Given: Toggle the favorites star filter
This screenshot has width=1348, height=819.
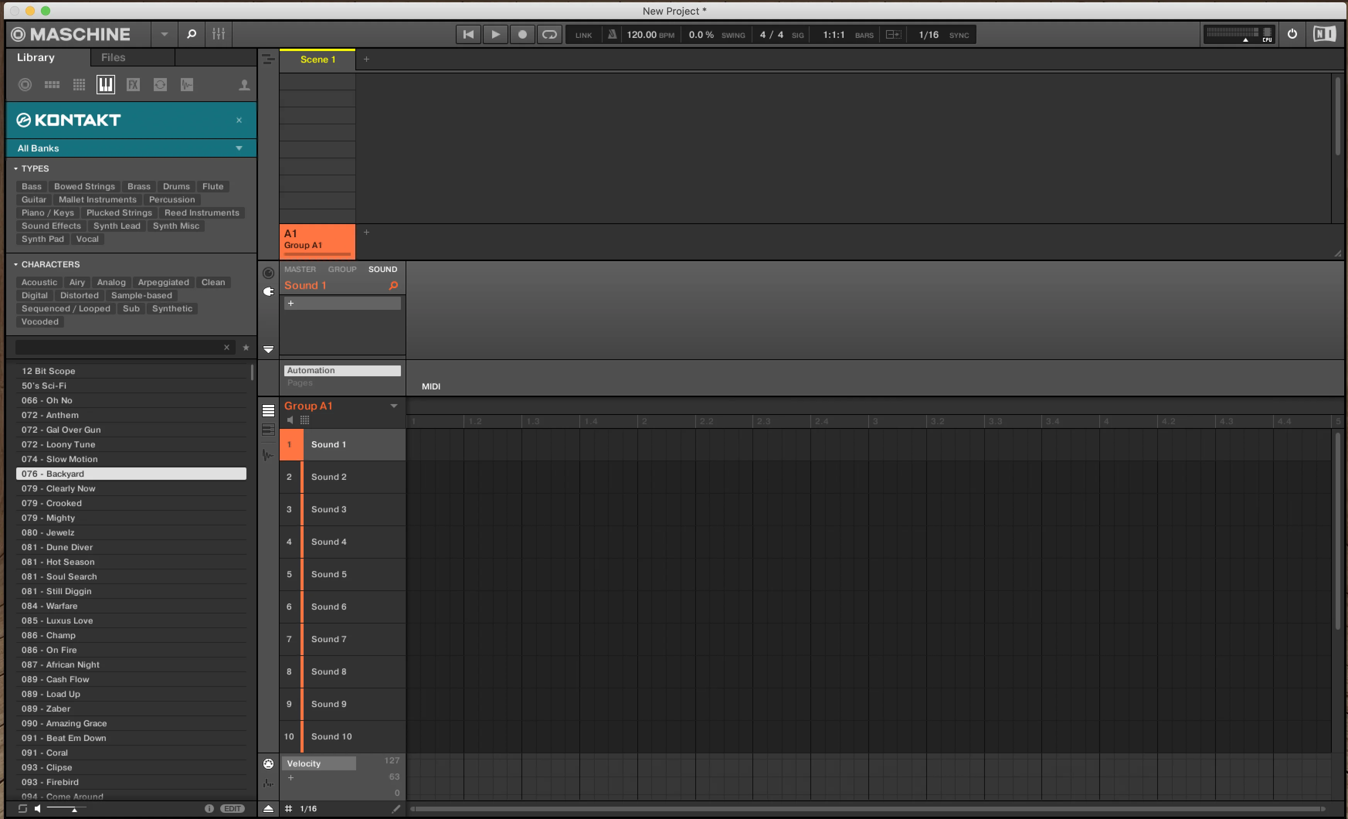Looking at the screenshot, I should point(246,347).
